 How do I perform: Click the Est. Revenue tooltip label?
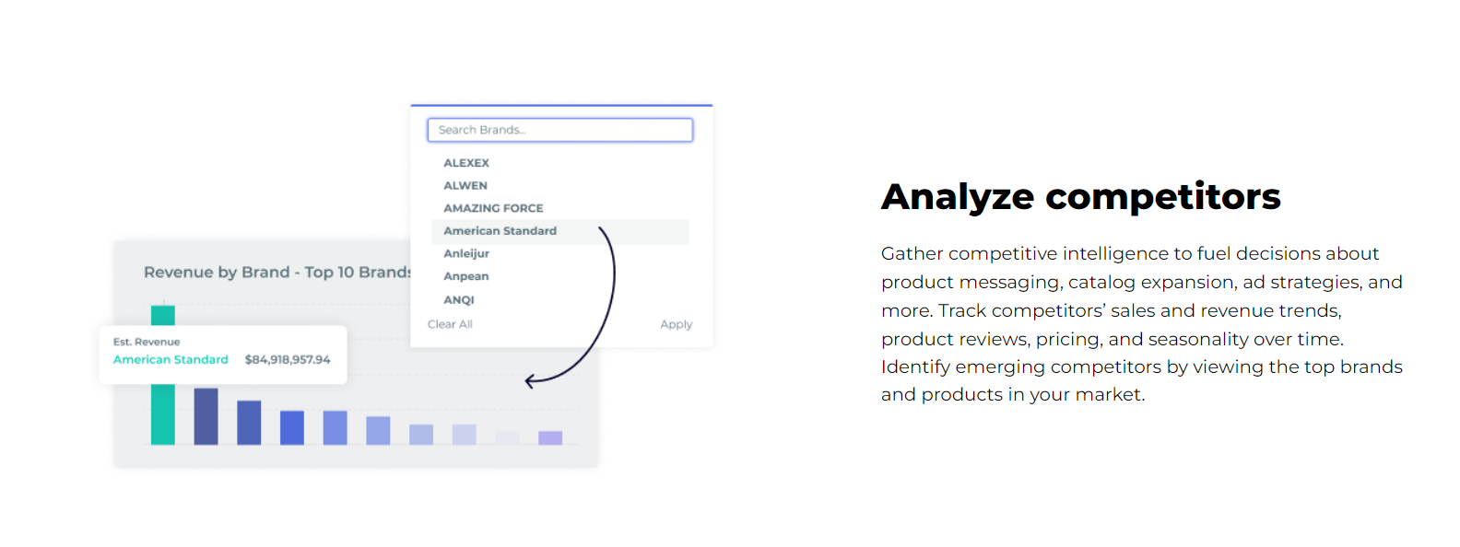tap(147, 342)
